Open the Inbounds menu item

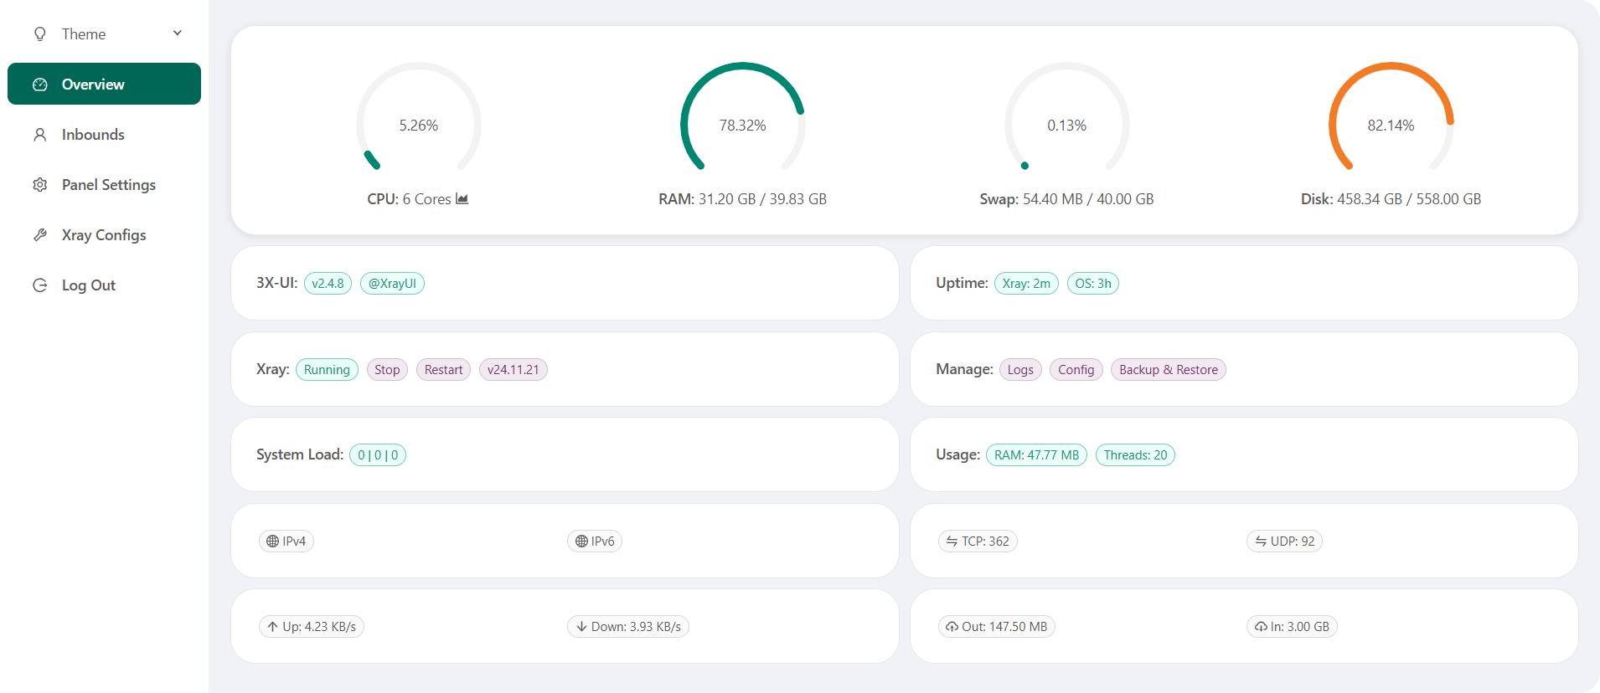93,135
